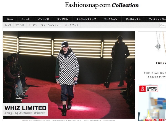Click the WHIZ LIMITED 2013~14 Autumn Winter caption
This screenshot has height=121, width=166.
(x=25, y=109)
